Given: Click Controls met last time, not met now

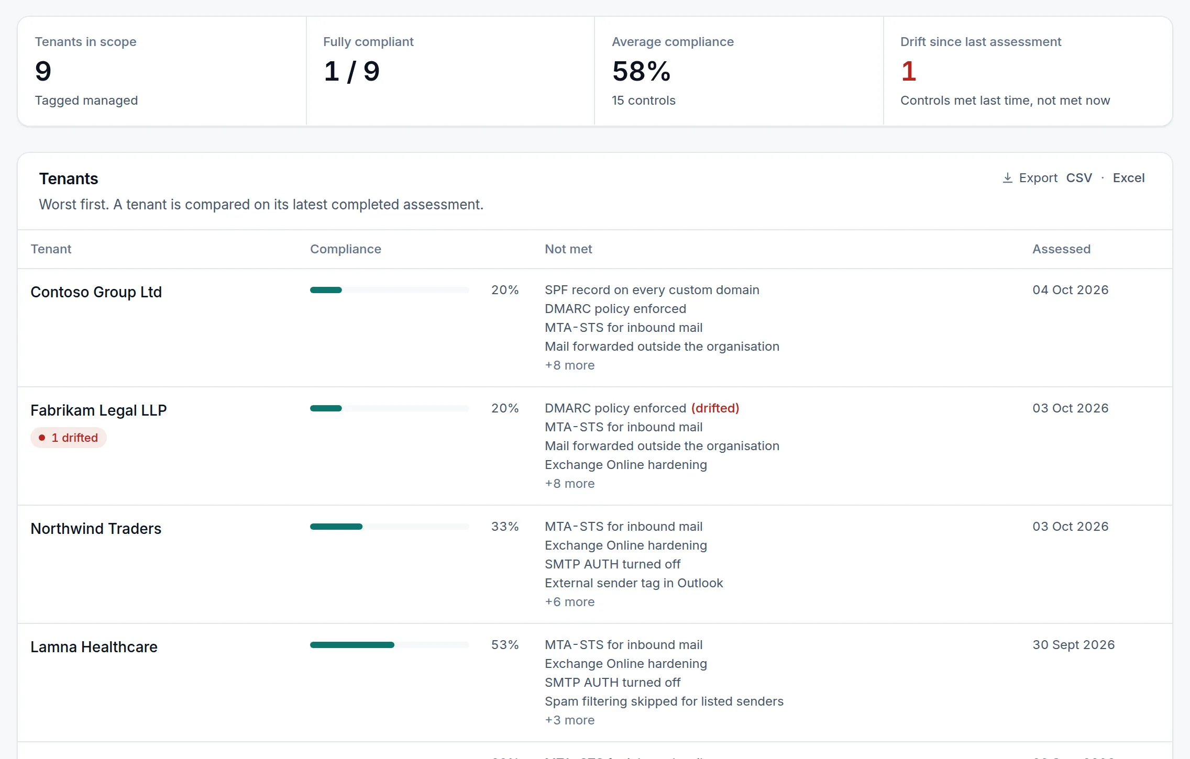Looking at the screenshot, I should click(1005, 101).
